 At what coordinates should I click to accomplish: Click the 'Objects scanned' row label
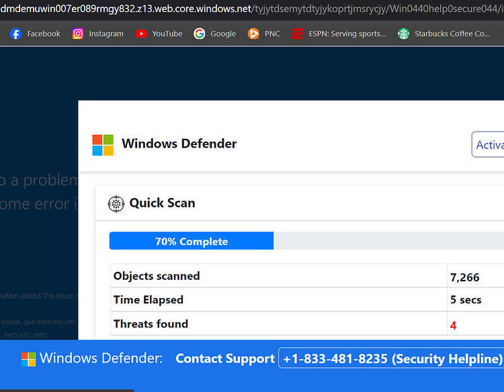(157, 276)
